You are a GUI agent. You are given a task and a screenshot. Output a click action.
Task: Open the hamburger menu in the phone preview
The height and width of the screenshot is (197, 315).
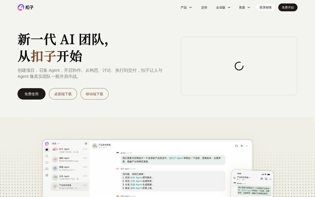click(234, 178)
